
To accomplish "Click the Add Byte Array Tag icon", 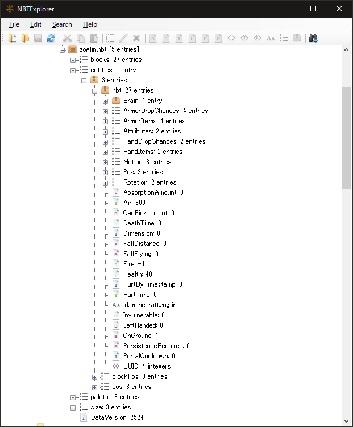I will [231, 38].
